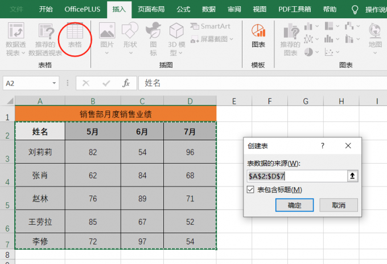Insert a combo chart
This screenshot has height=264, width=387.
pos(349,39)
